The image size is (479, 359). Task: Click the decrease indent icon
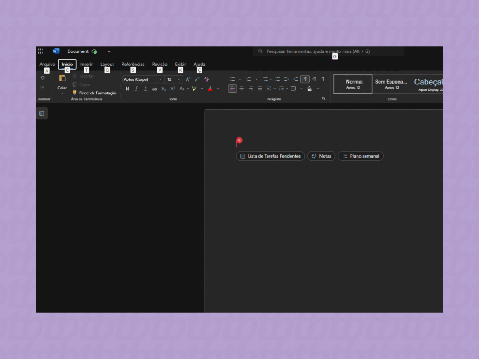click(286, 79)
